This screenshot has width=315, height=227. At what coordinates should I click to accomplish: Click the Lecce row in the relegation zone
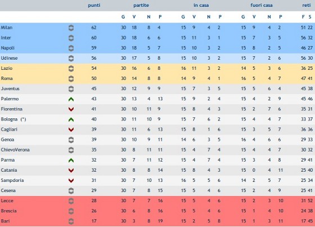(x=157, y=201)
